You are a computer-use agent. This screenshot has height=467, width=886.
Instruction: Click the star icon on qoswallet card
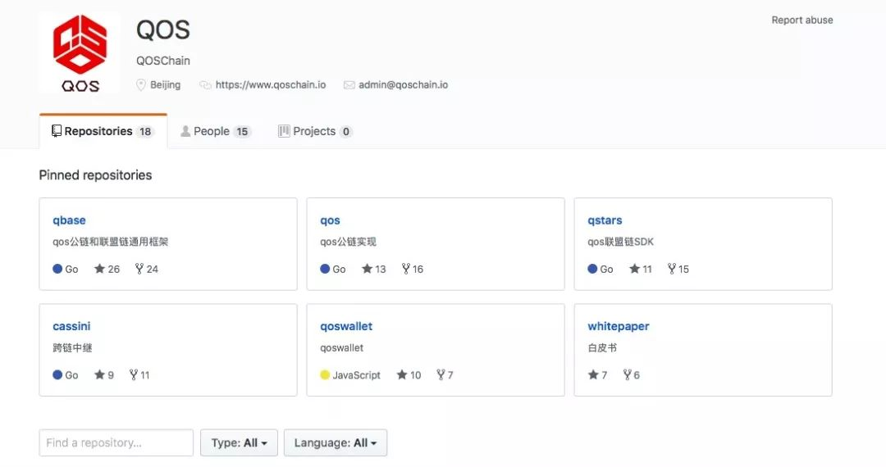point(402,374)
